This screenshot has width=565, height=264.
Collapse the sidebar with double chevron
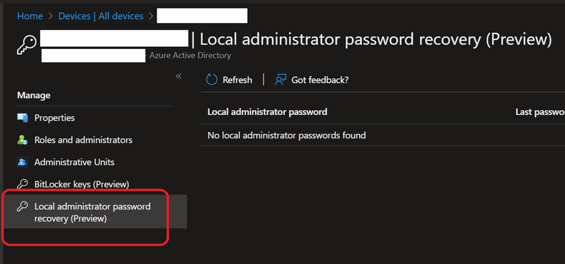[178, 76]
